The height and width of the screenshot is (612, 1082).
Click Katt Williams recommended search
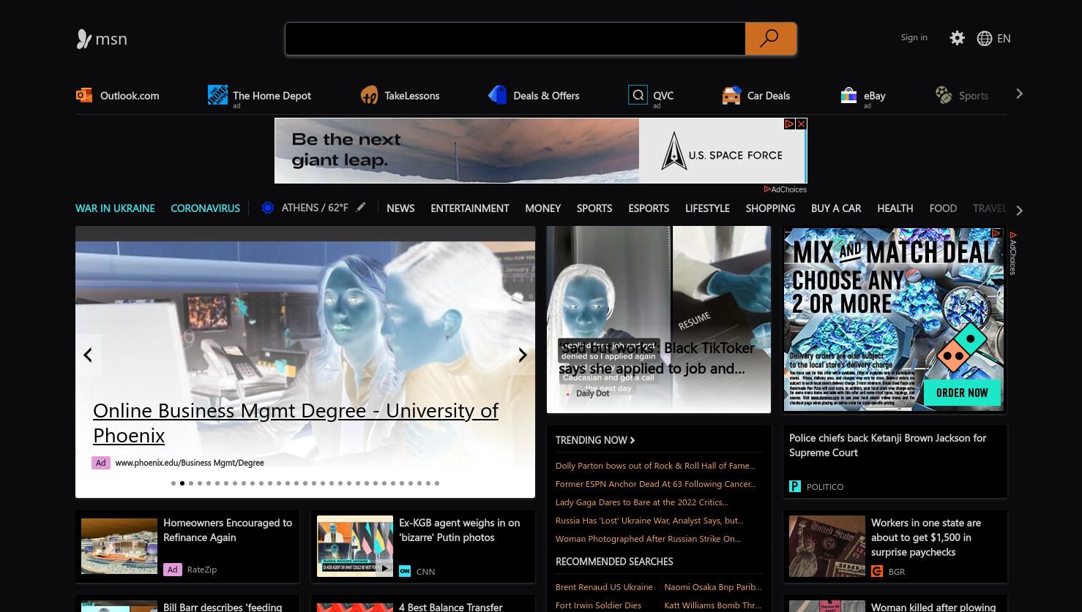[x=712, y=605]
